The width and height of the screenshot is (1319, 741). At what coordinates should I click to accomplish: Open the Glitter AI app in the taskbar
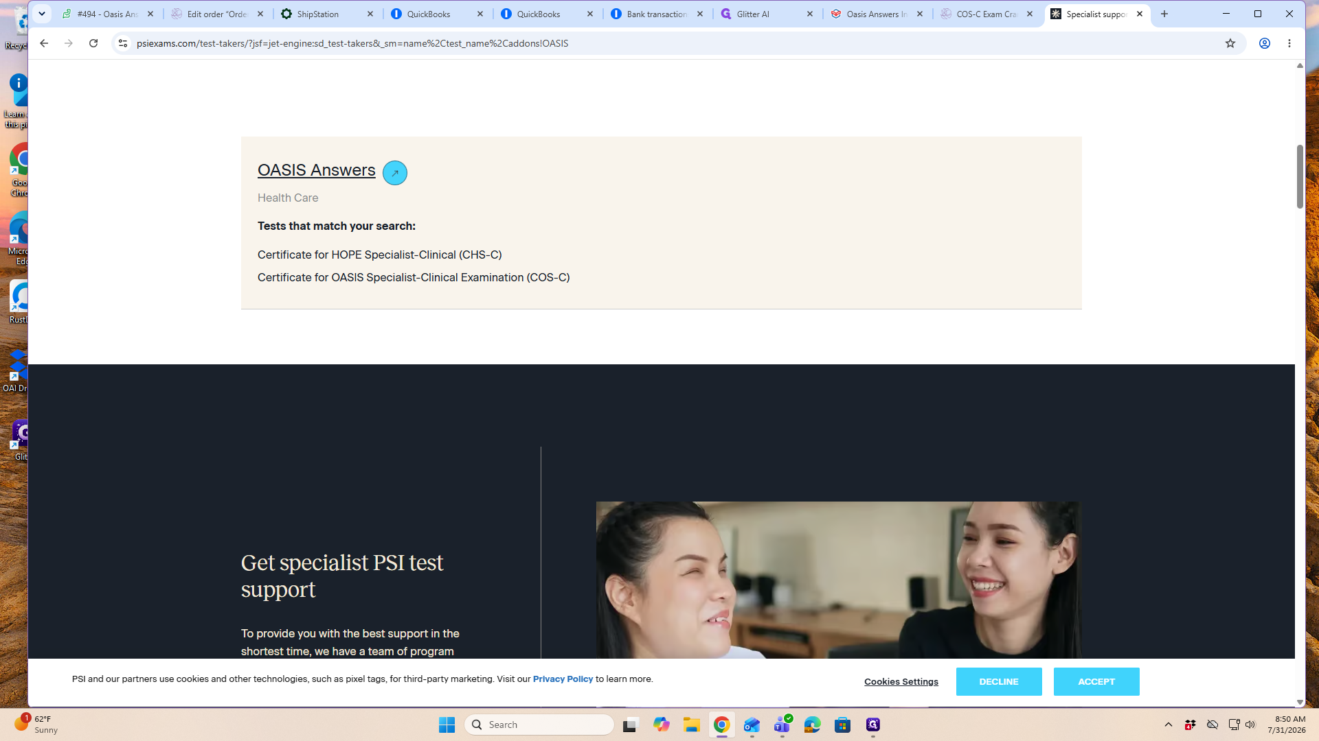coord(872,725)
